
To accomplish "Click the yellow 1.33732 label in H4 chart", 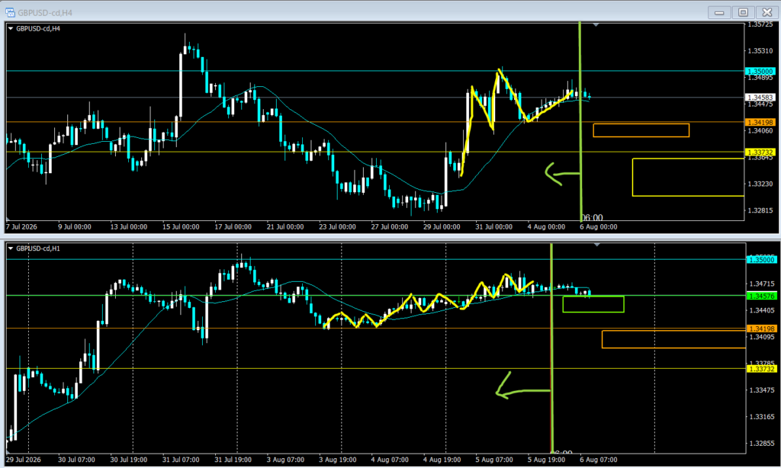I will tap(760, 152).
